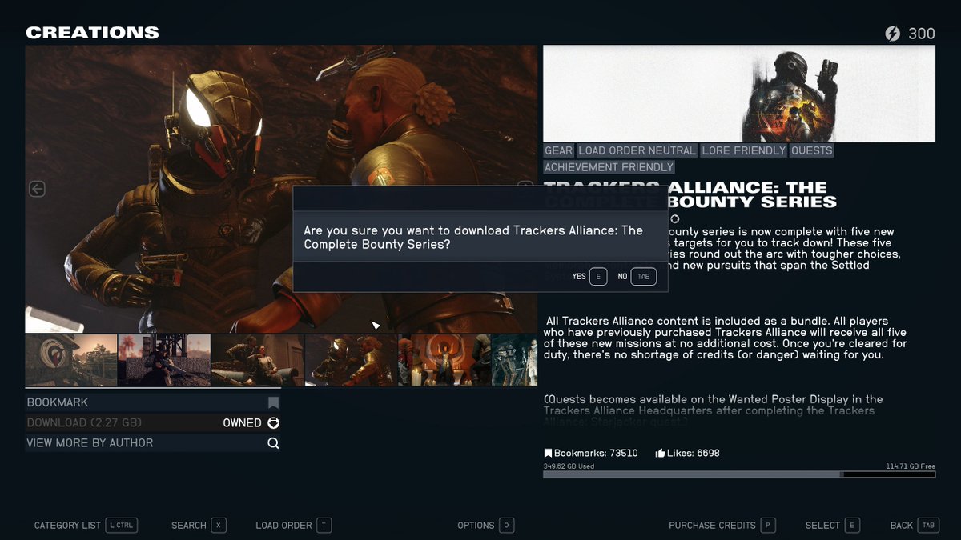This screenshot has height=540, width=961.
Task: Open the red emblem candle thumbnail
Action: click(x=444, y=360)
